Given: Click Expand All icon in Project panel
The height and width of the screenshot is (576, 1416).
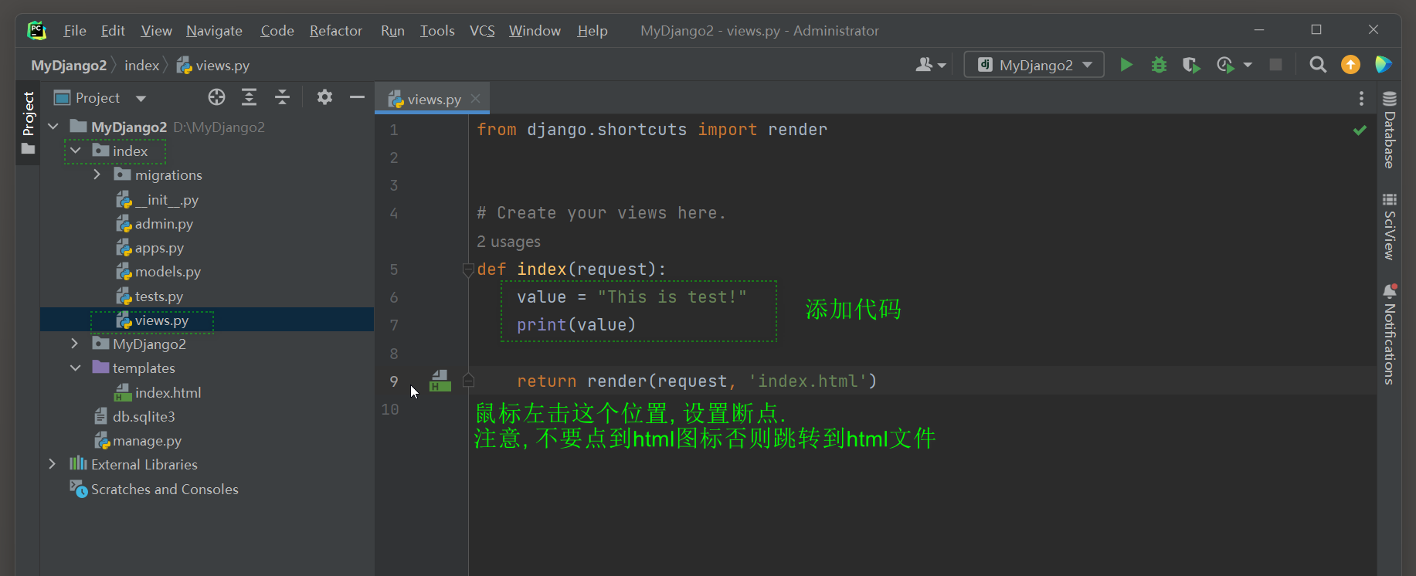Looking at the screenshot, I should coord(249,97).
